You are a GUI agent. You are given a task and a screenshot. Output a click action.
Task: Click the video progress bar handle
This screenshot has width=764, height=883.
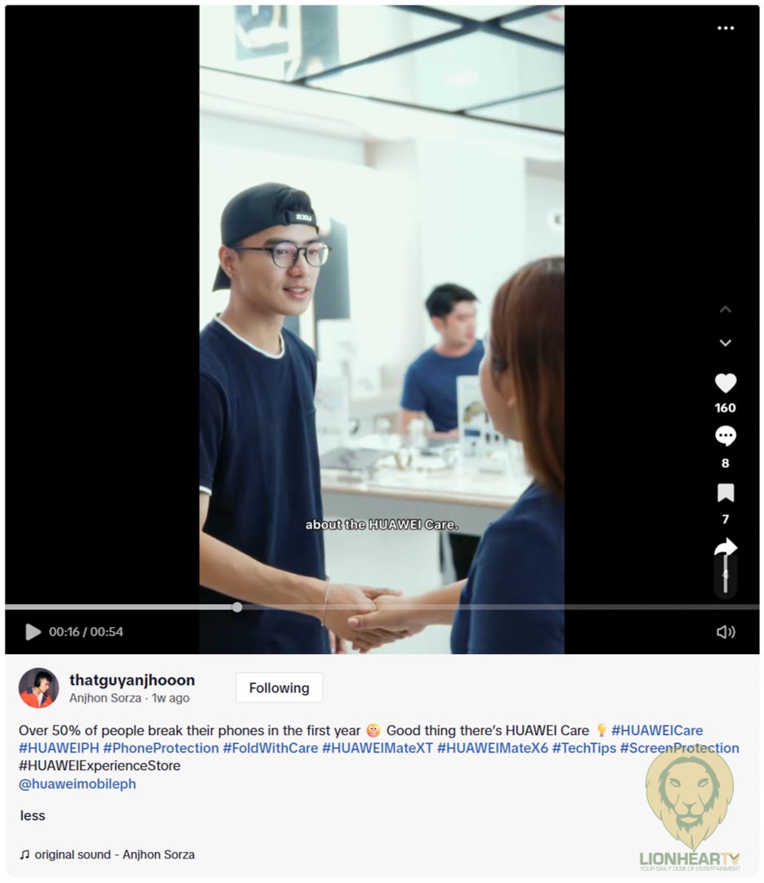pos(237,607)
